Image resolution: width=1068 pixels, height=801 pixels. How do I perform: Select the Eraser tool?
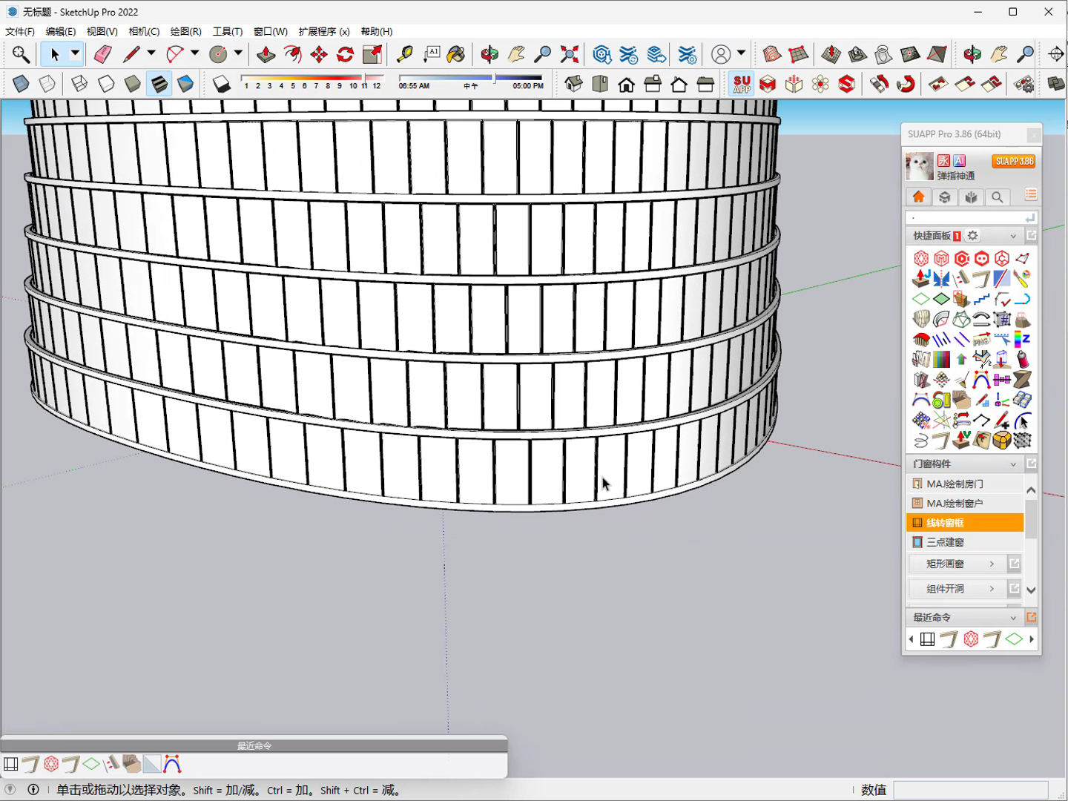pyautogui.click(x=102, y=54)
